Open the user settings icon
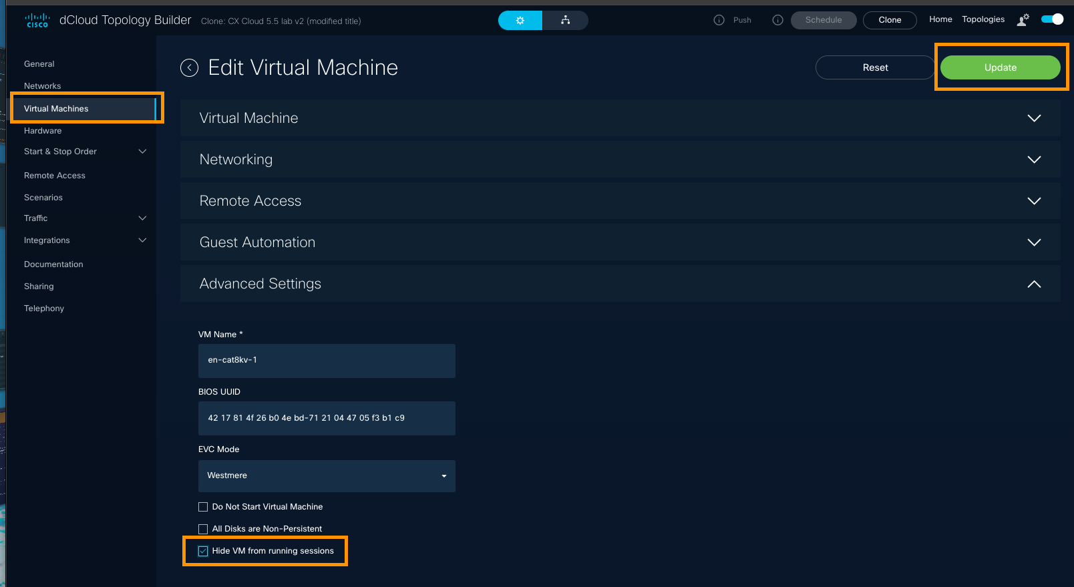The height and width of the screenshot is (587, 1074). 1023,20
